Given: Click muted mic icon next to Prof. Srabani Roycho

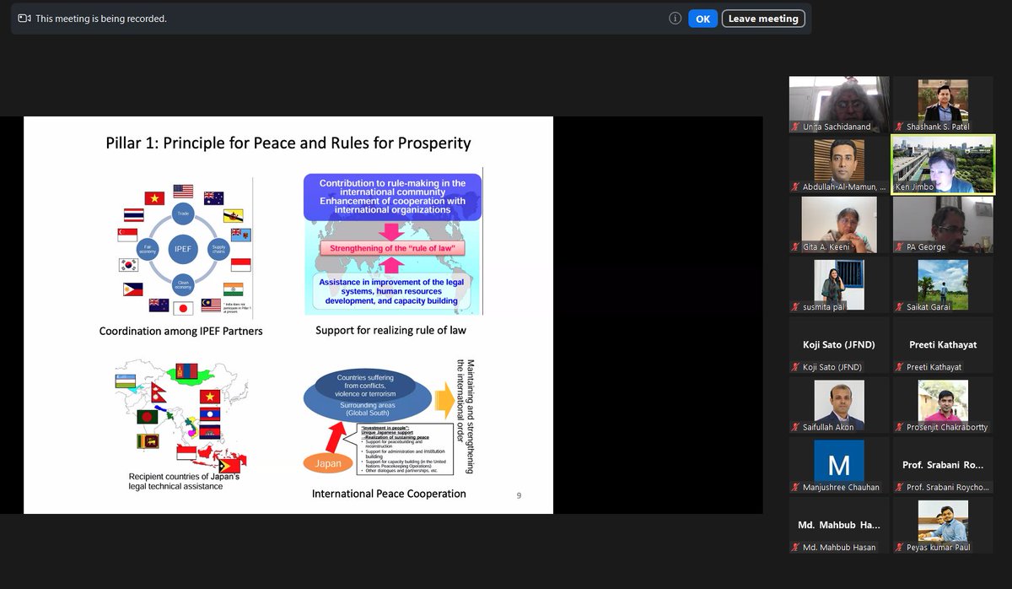Looking at the screenshot, I should (x=900, y=487).
